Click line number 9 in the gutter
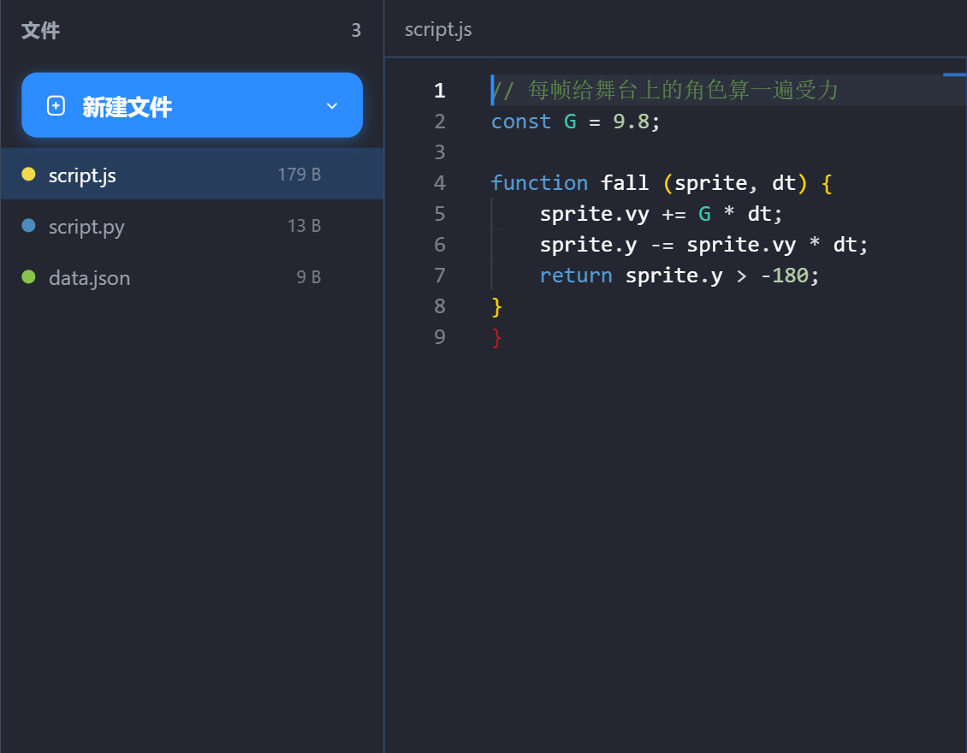967x753 pixels. pyautogui.click(x=440, y=337)
